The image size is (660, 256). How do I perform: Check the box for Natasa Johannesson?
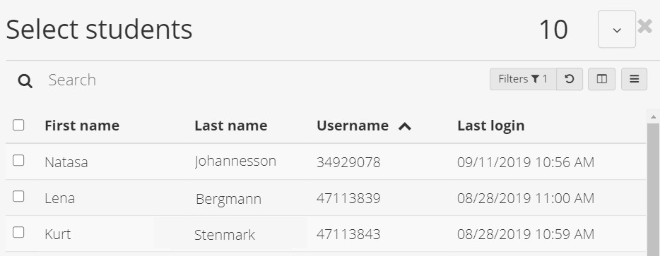tap(18, 160)
